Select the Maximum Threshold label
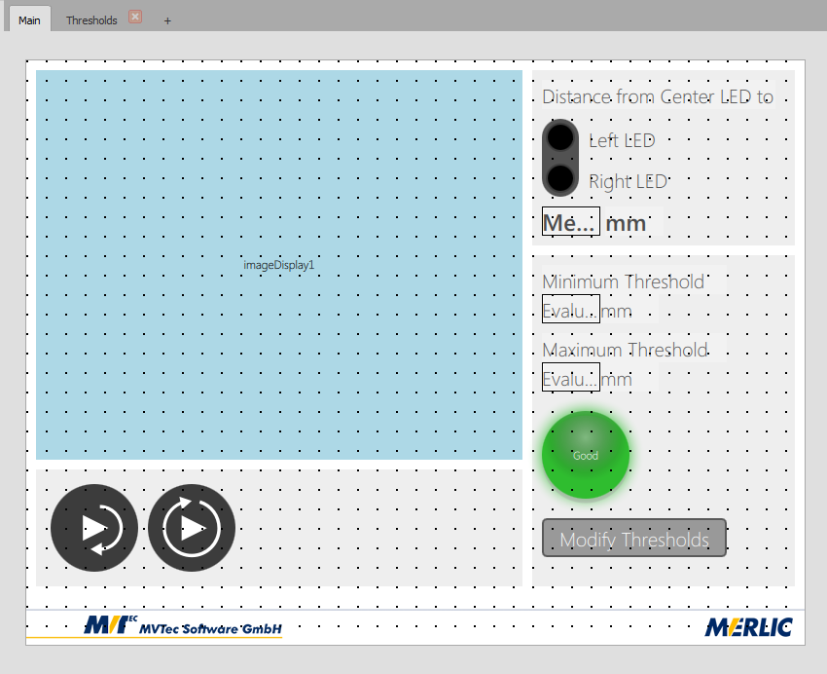The width and height of the screenshot is (827, 674). [x=625, y=350]
